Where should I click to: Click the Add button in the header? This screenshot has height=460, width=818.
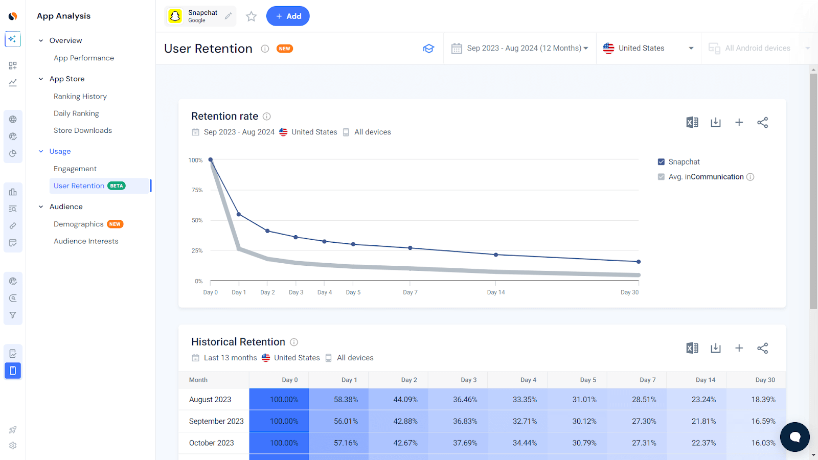point(288,16)
